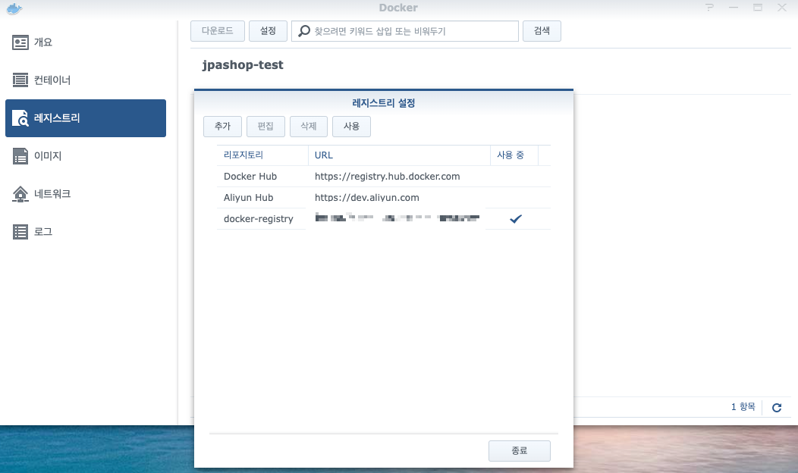
Task: Click the jpashop-test result title
Action: coord(243,65)
